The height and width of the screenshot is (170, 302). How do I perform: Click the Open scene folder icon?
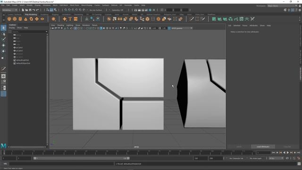tap(26, 10)
